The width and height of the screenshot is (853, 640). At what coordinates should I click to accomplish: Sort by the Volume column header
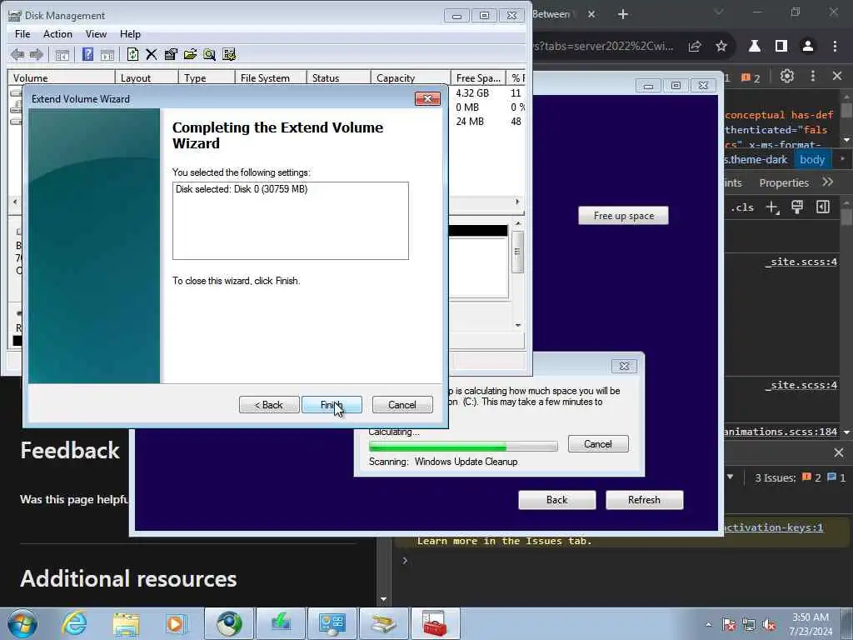pos(61,77)
